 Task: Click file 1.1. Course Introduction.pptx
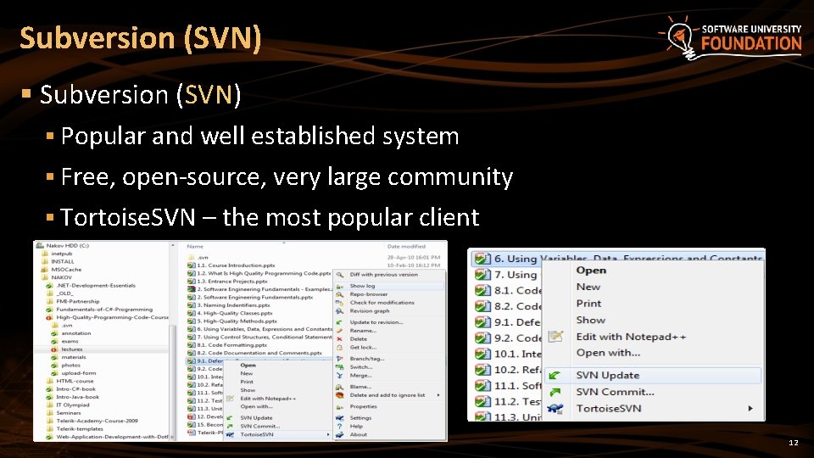236,265
